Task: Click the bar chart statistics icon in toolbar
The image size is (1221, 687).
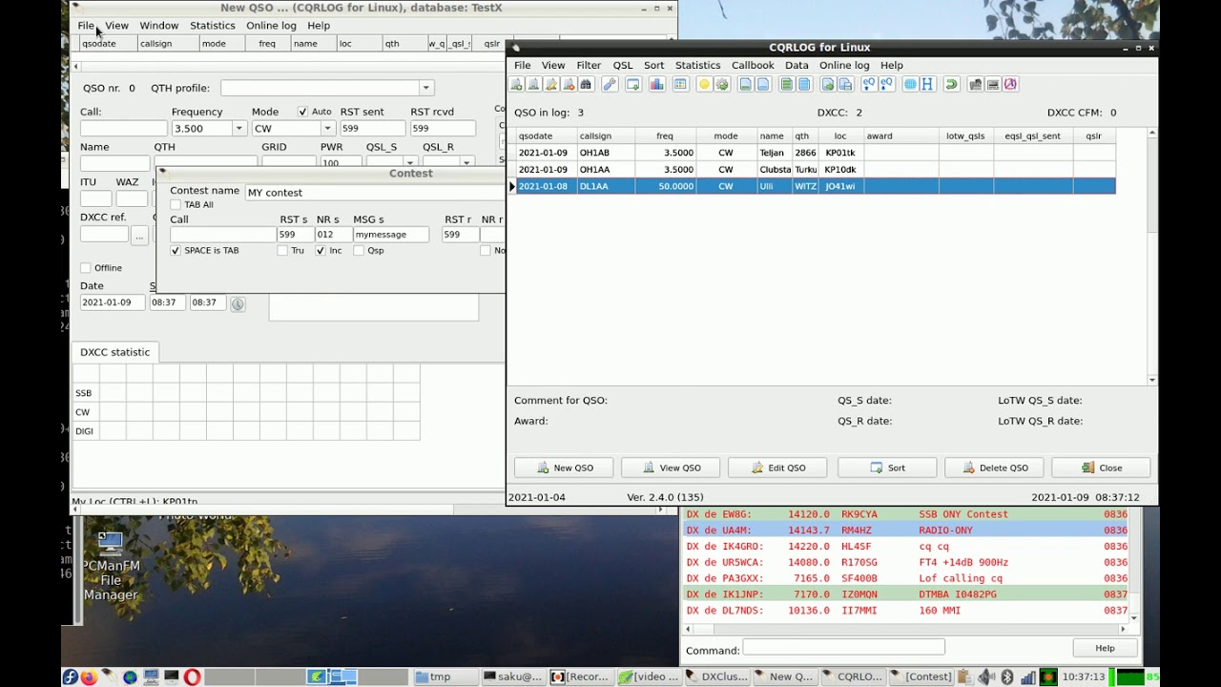Action: point(656,84)
